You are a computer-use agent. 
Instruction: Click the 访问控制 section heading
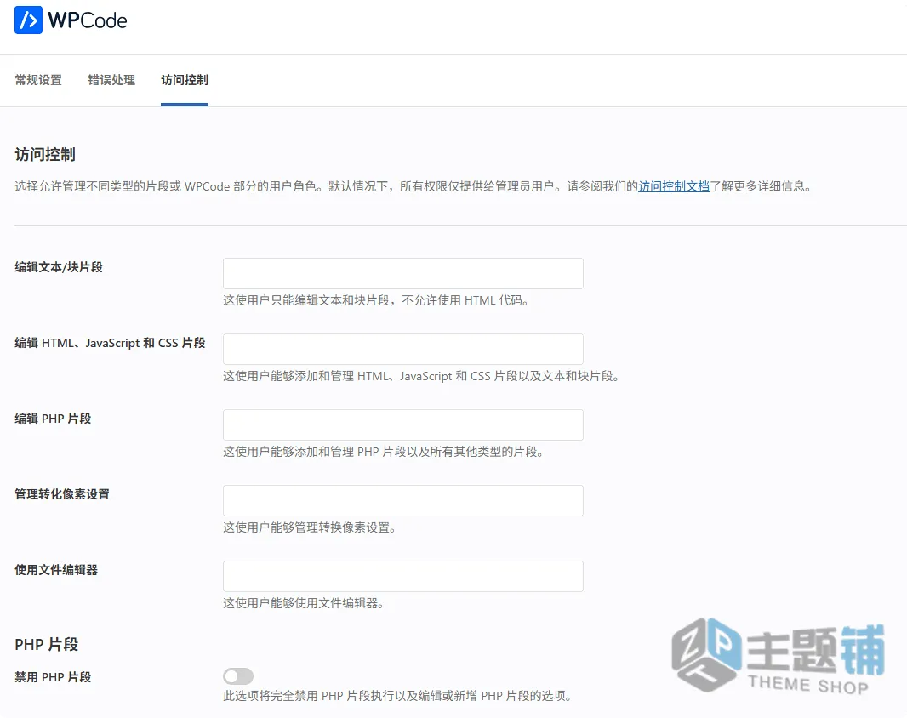click(x=45, y=155)
